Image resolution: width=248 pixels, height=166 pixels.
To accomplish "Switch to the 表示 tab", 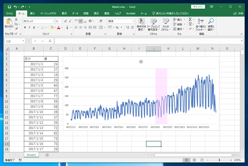I will point(96,13).
